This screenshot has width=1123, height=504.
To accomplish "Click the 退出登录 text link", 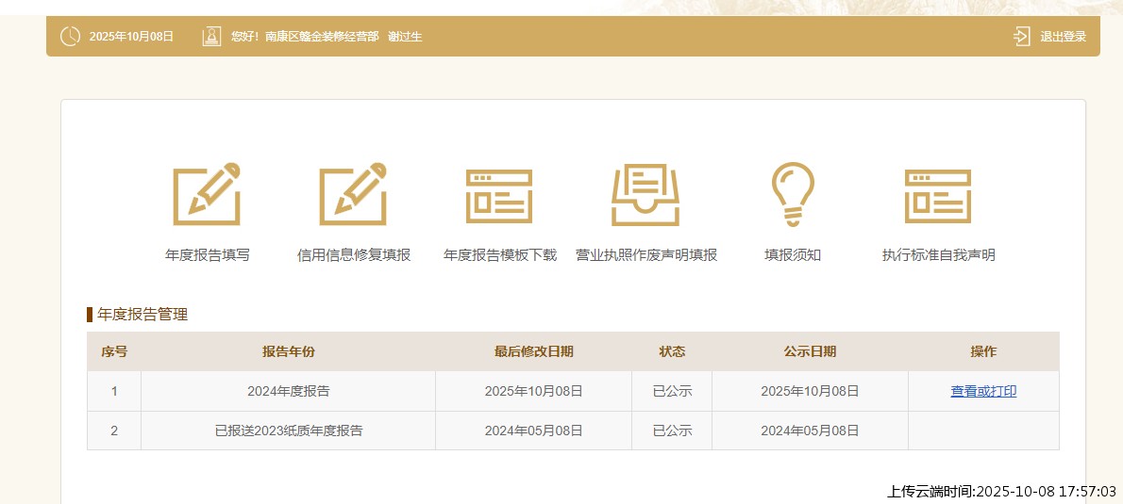I will pyautogui.click(x=1063, y=37).
